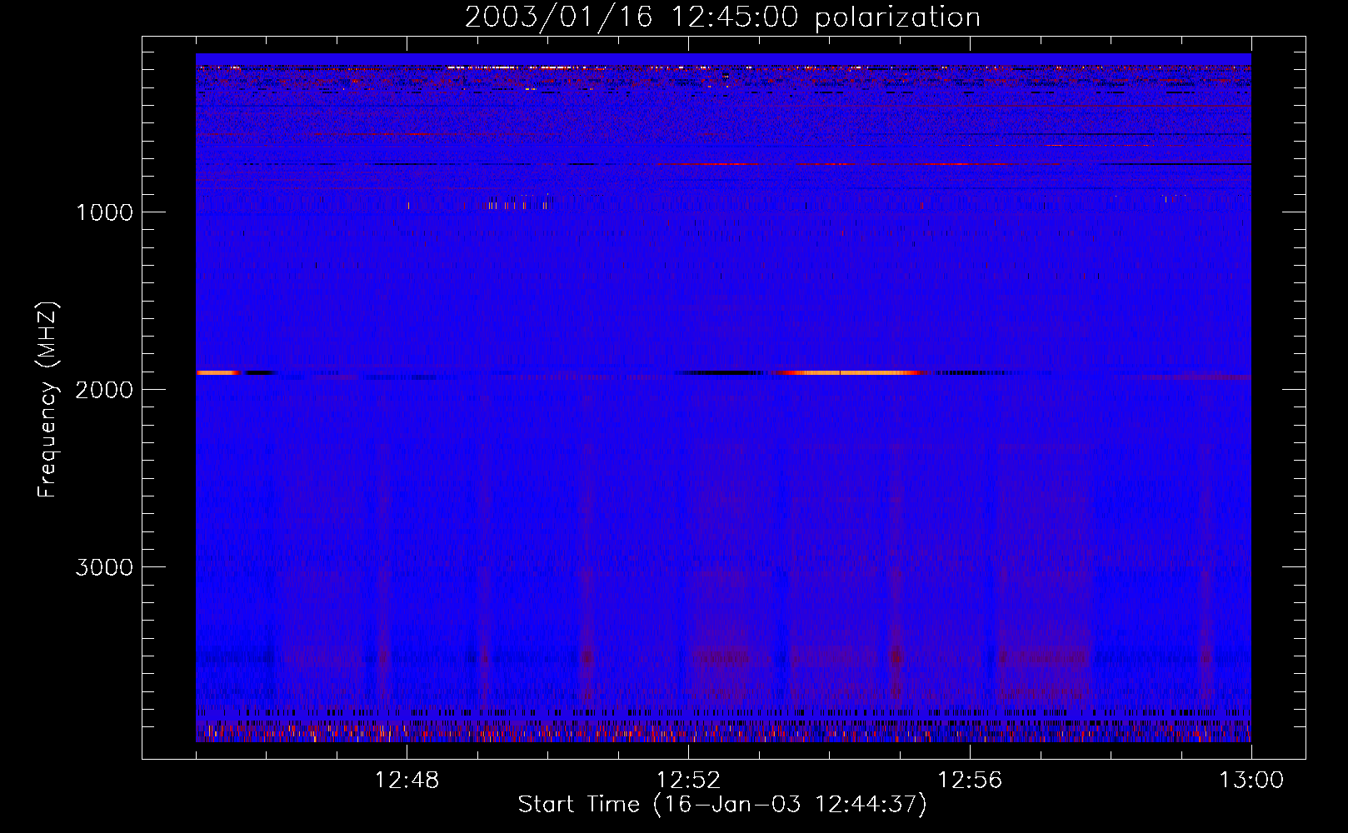Click the 1000 frequency tick label
The width and height of the screenshot is (1348, 833).
104,212
